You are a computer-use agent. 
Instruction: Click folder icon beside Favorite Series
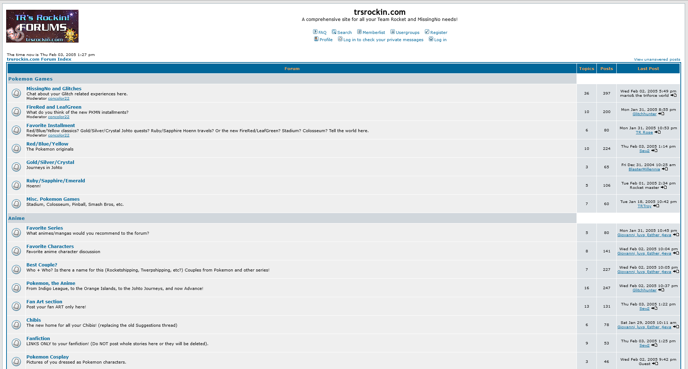tap(16, 233)
